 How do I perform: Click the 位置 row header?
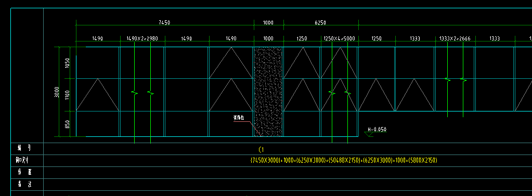24,172
